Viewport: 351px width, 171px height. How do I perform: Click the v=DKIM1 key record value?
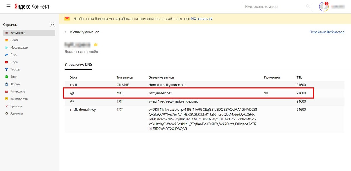[x=203, y=119]
